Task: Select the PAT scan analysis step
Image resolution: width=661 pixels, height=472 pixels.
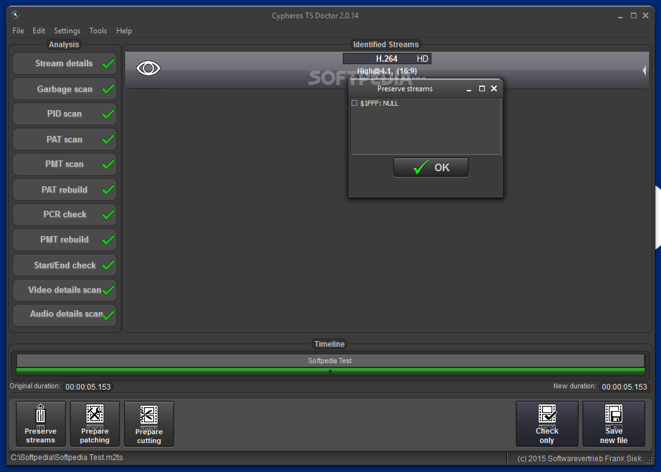Action: point(65,139)
